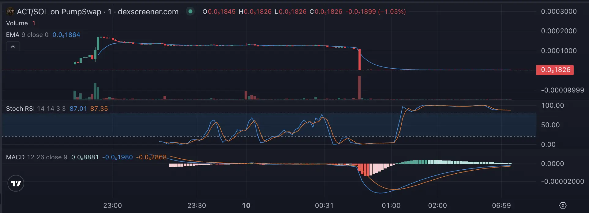Click the EMA value 0.0₅1864
This screenshot has height=213, width=589.
click(x=66, y=35)
